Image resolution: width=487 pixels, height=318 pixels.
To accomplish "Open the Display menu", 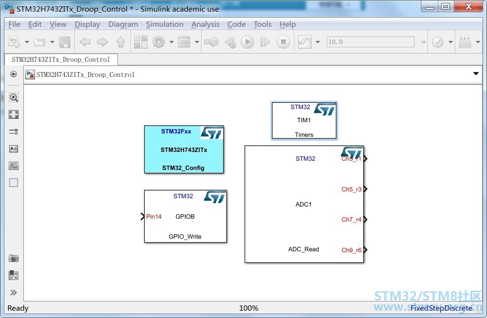I will (x=87, y=24).
